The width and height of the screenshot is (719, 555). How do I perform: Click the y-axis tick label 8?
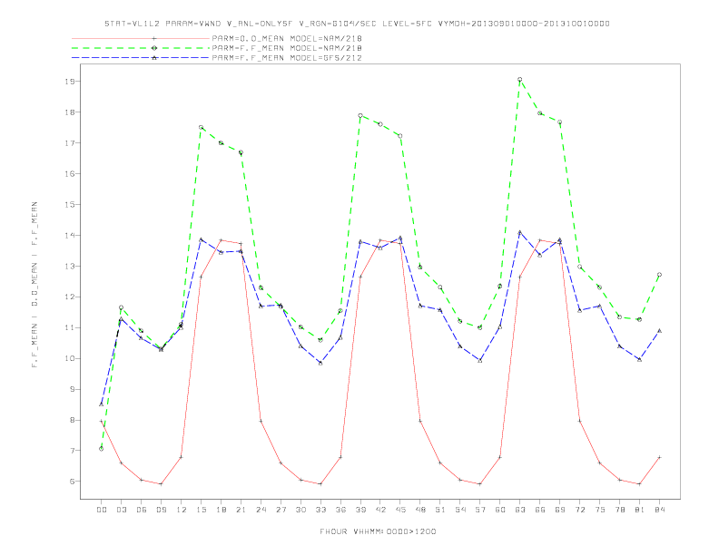point(73,420)
